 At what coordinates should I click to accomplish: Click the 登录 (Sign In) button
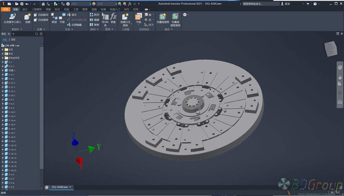pos(286,4)
